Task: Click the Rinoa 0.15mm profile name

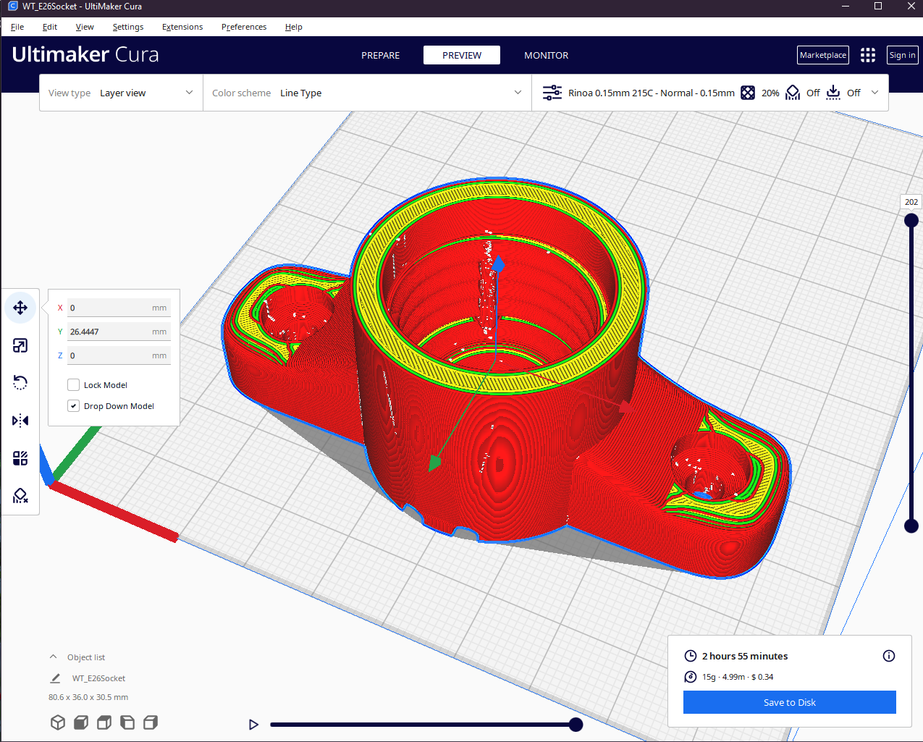Action: pos(652,93)
